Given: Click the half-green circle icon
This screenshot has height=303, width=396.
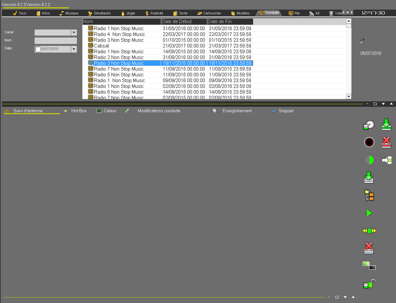Looking at the screenshot, I should coord(369,160).
